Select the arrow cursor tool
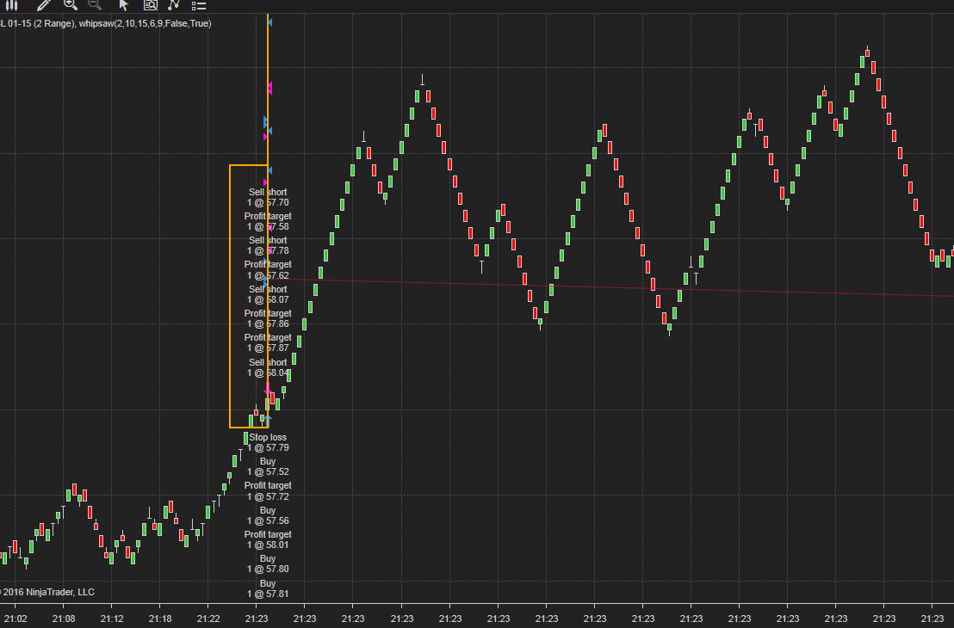Image resolution: width=954 pixels, height=628 pixels. [123, 5]
